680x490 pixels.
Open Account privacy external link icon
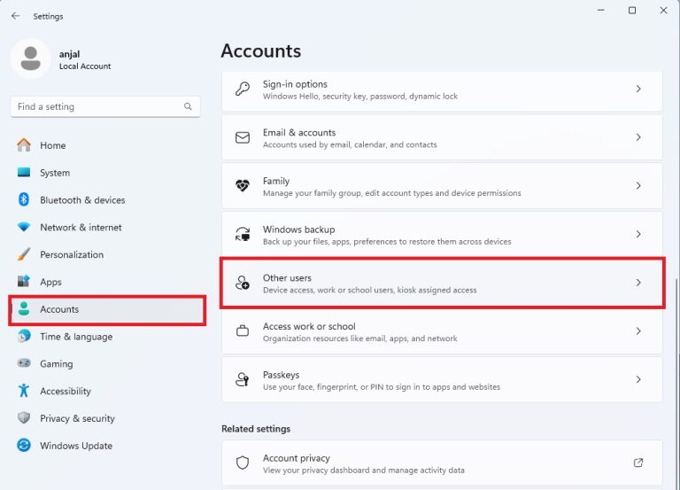pos(638,463)
